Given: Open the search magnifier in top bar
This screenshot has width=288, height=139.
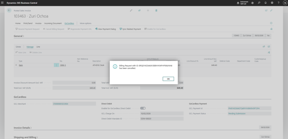Looking at the screenshot, I should [x=259, y=3].
